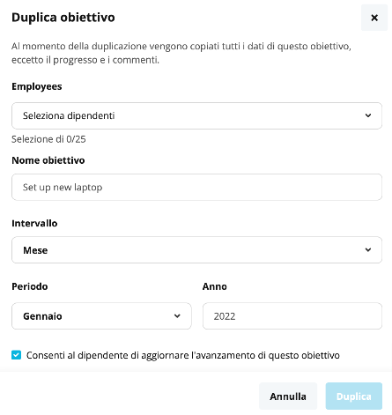
Task: Click the chevron arrow beside Mese
Action: point(368,249)
